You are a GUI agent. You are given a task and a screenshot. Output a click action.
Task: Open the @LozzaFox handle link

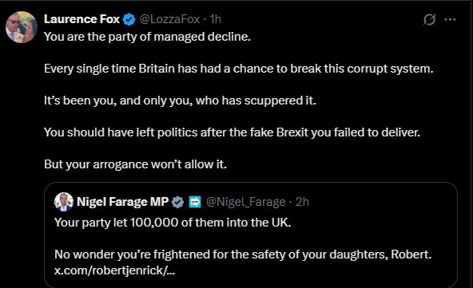[169, 19]
